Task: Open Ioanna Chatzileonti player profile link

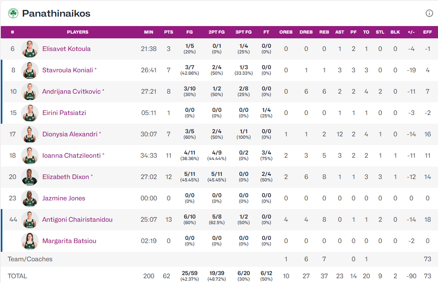Action: coord(71,155)
